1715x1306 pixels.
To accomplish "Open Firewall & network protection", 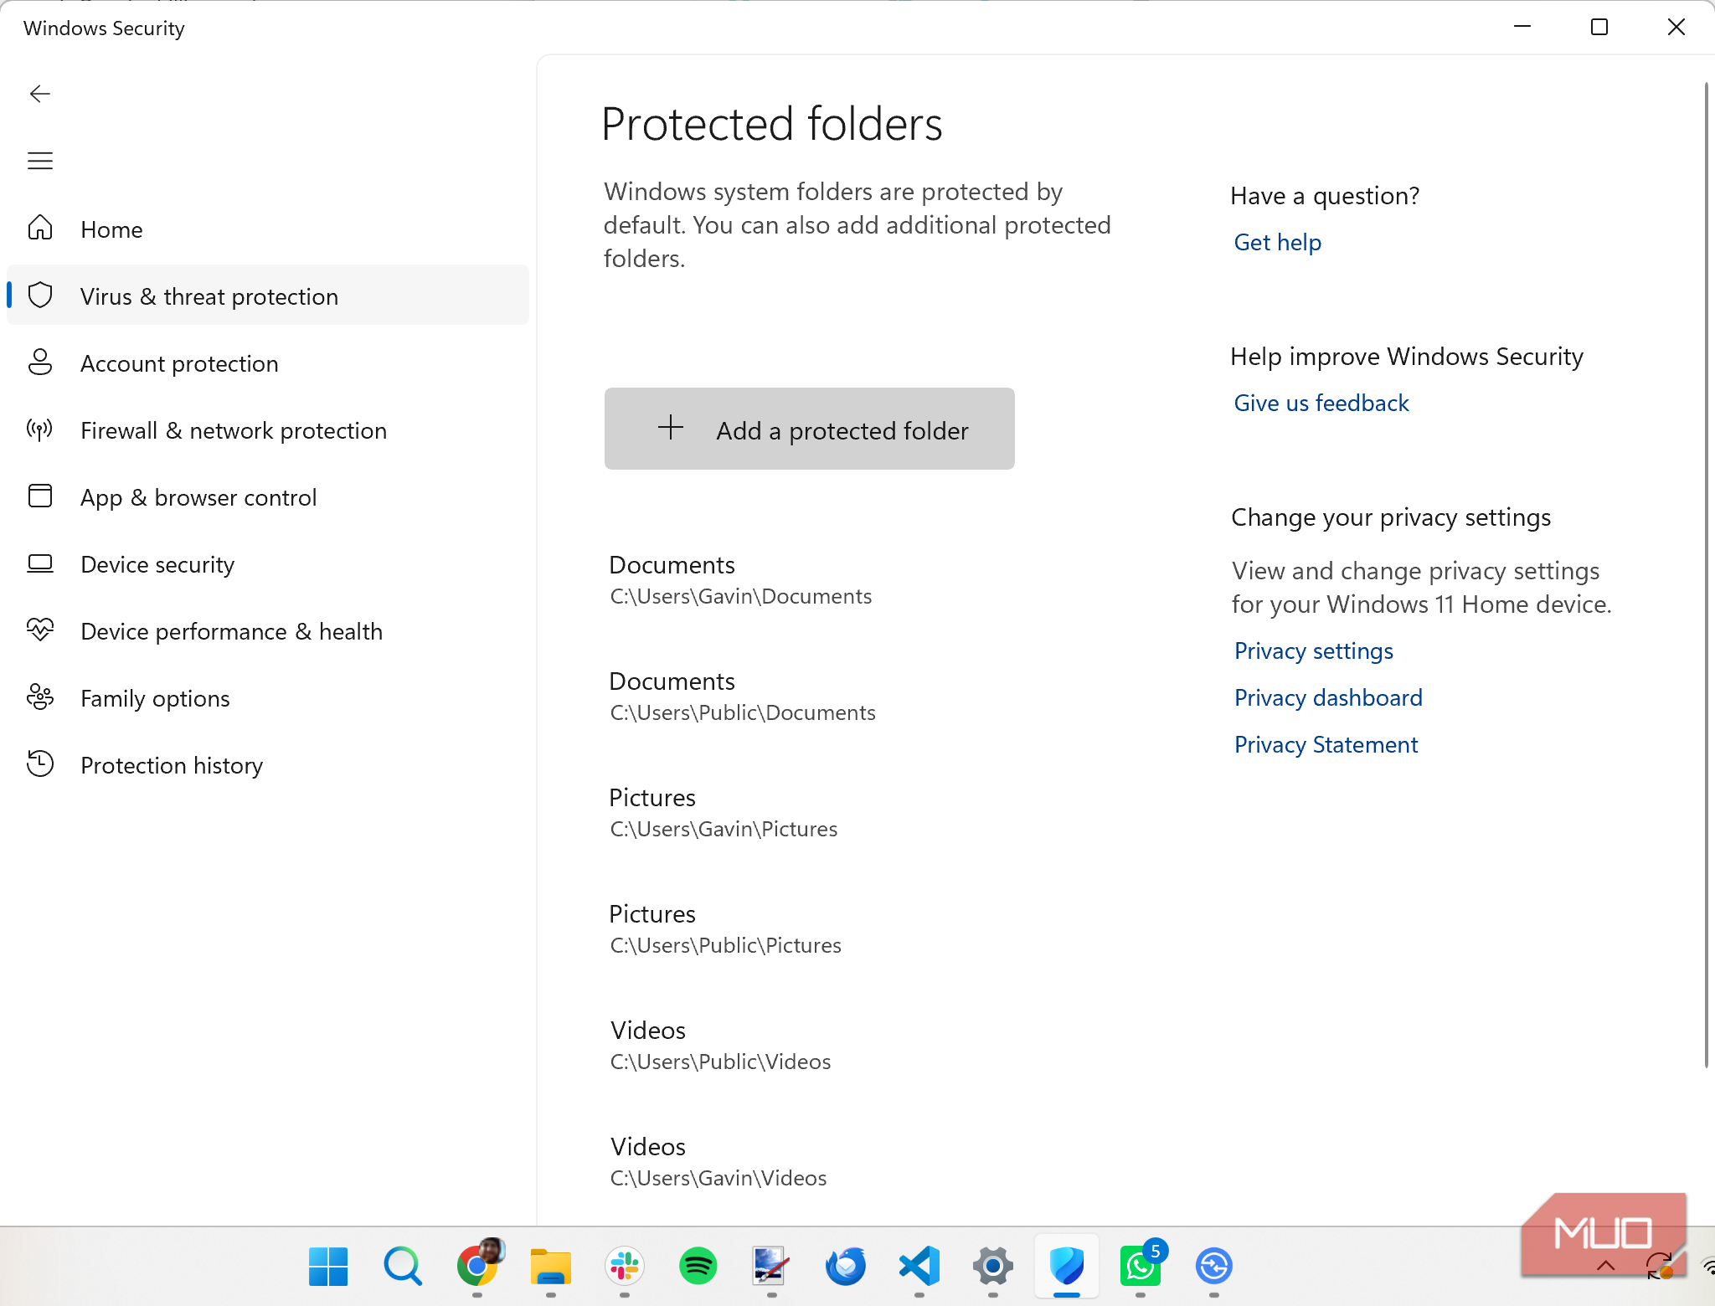I will (268, 429).
